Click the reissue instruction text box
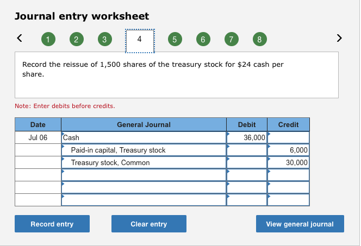This screenshot has height=246, width=361. (x=177, y=75)
